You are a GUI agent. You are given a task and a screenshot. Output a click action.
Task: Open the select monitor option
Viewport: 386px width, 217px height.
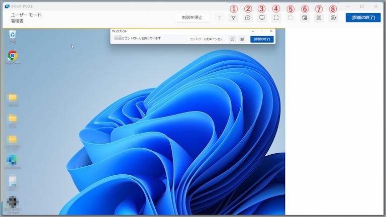point(262,18)
